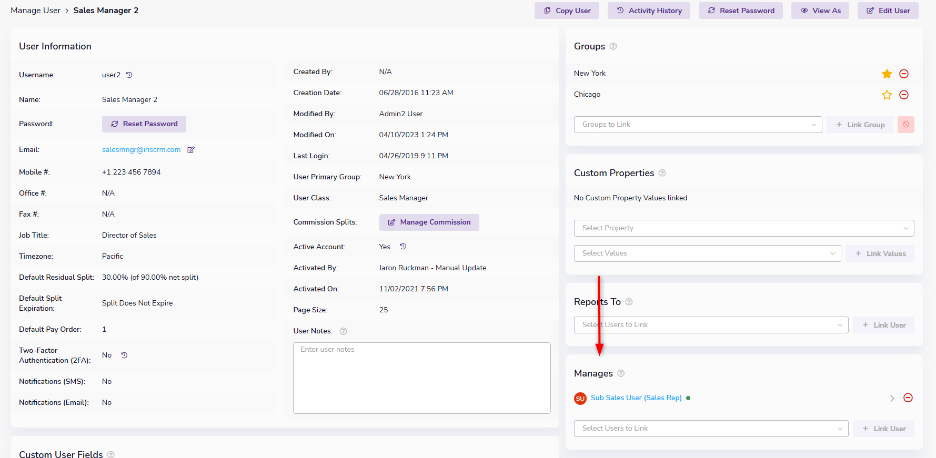Set Chicago as primary using the outline star

887,95
